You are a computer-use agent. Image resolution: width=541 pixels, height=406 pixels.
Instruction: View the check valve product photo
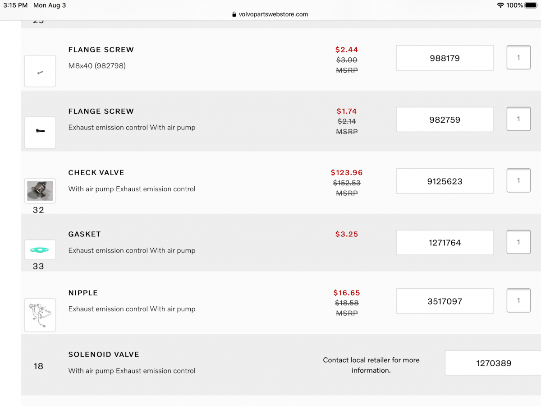point(40,190)
